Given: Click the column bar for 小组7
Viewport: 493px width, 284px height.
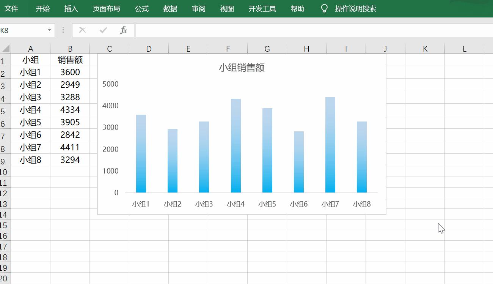Looking at the screenshot, I should 330,144.
